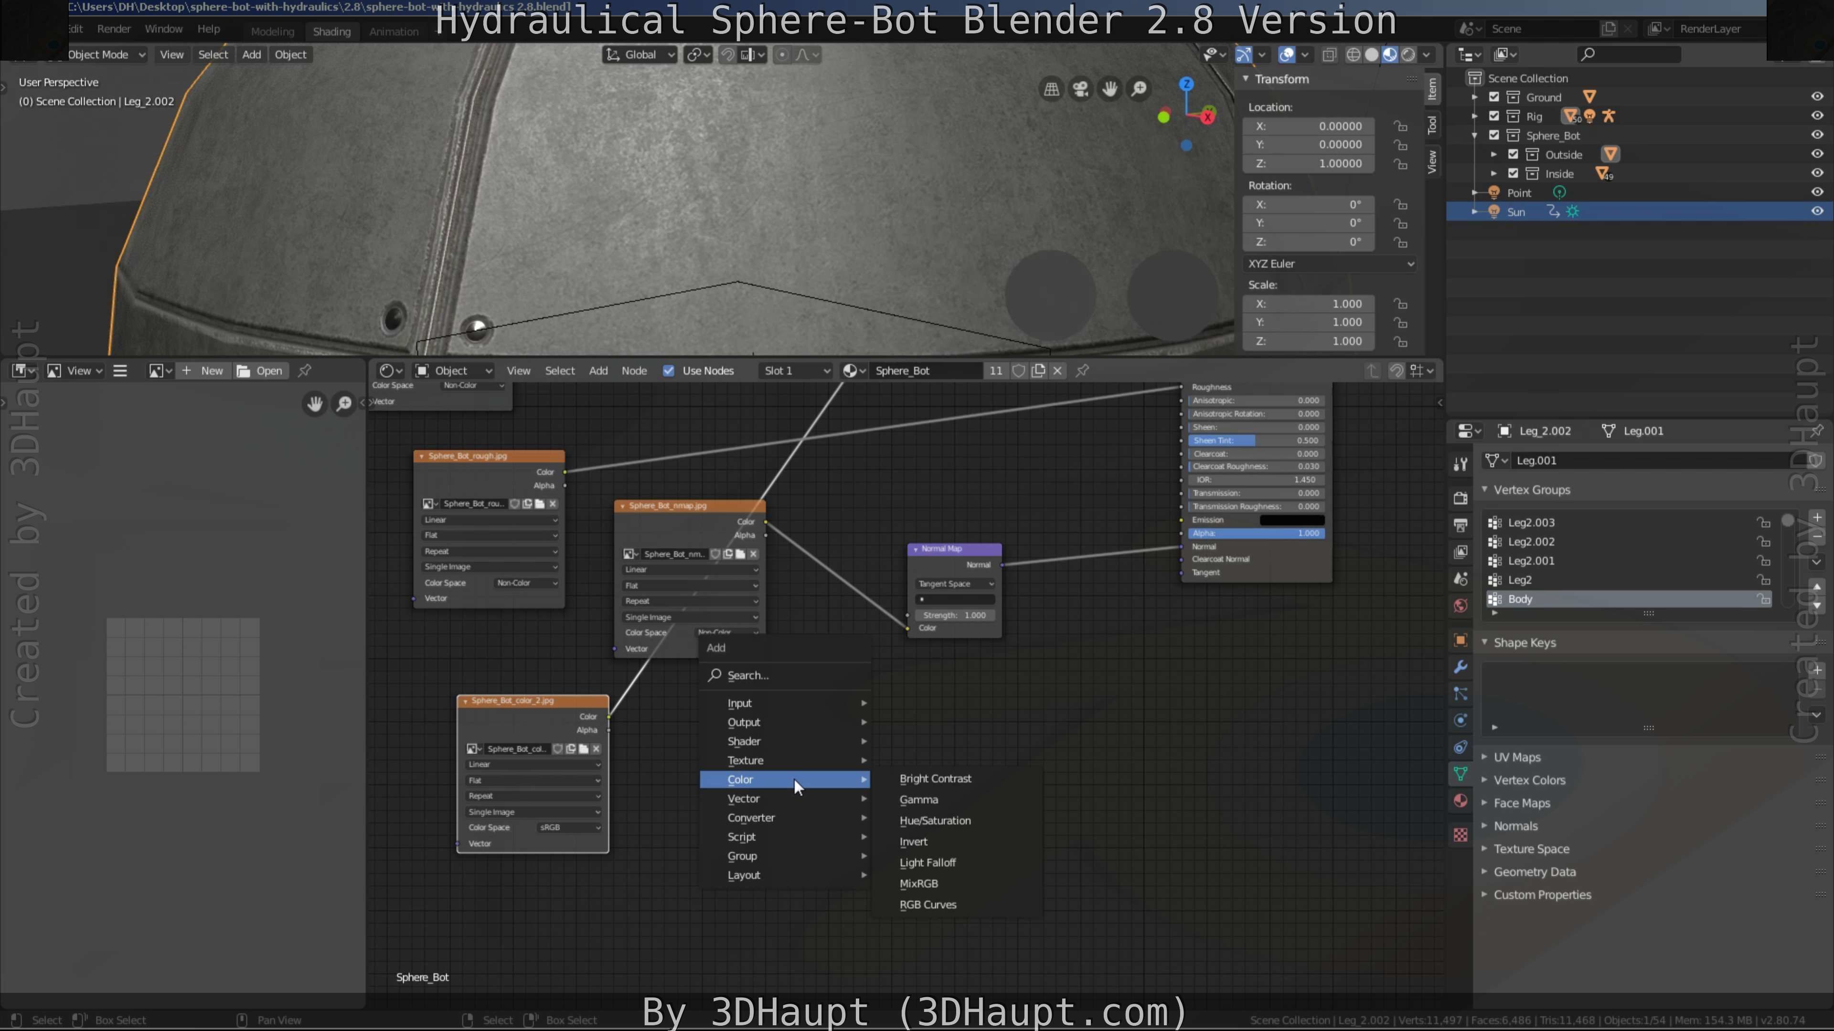Open the Texture submenu in Add menu

(785, 761)
